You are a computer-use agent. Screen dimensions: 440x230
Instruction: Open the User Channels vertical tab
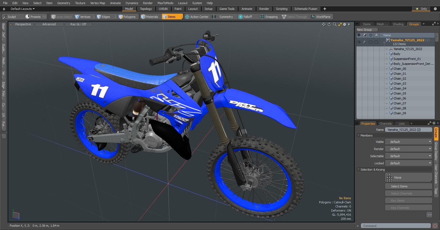[x=436, y=174]
